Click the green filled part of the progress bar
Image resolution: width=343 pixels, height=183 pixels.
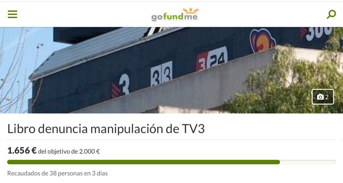click(x=143, y=162)
